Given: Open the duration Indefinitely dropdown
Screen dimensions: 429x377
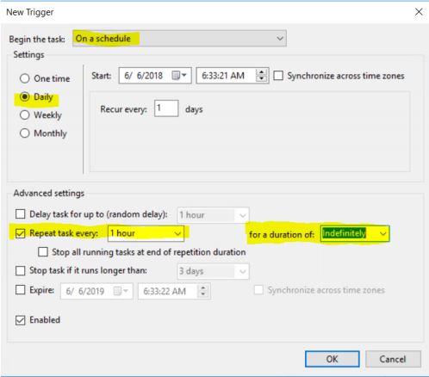Looking at the screenshot, I should (x=355, y=233).
